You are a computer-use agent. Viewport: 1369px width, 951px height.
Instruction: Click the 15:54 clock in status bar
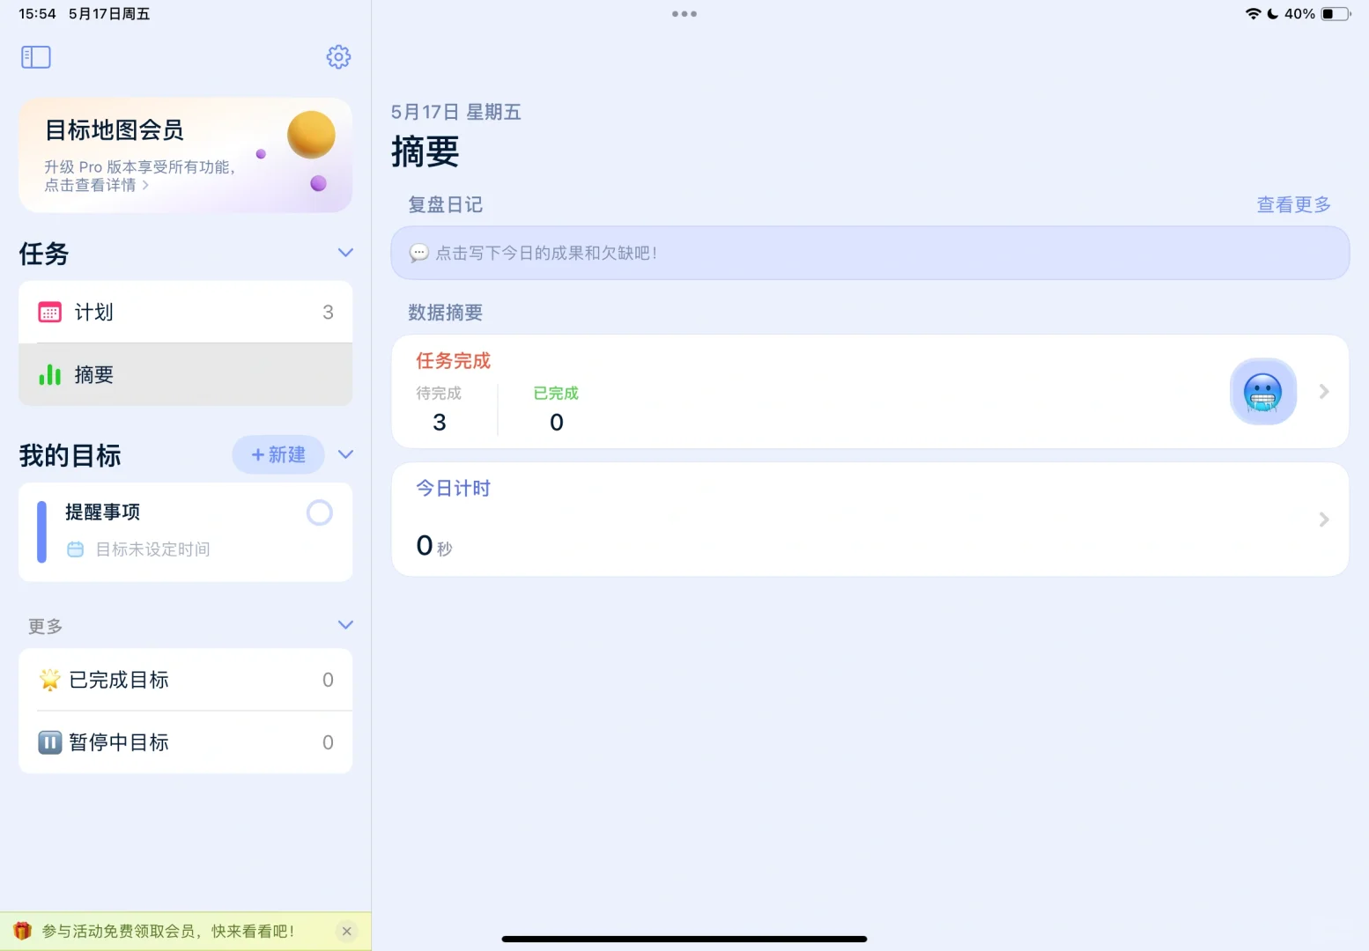pos(37,14)
